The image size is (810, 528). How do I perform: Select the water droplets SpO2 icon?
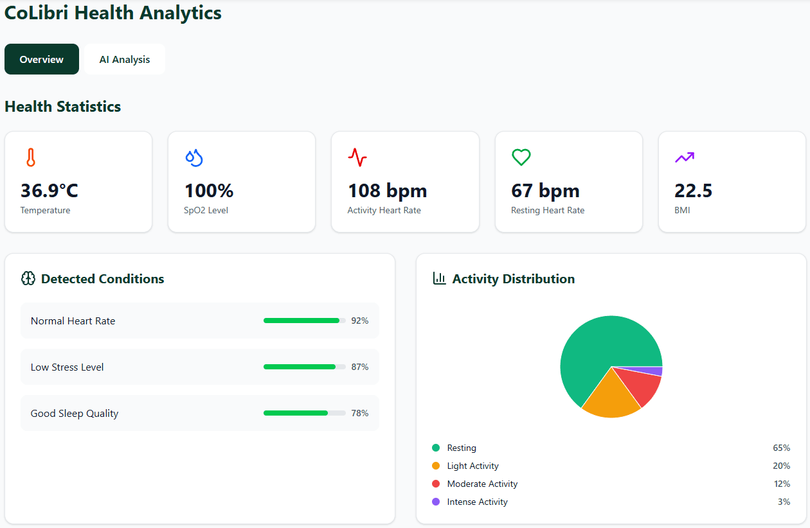point(194,157)
